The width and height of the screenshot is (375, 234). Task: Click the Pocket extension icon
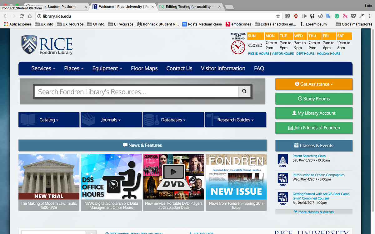point(353,16)
